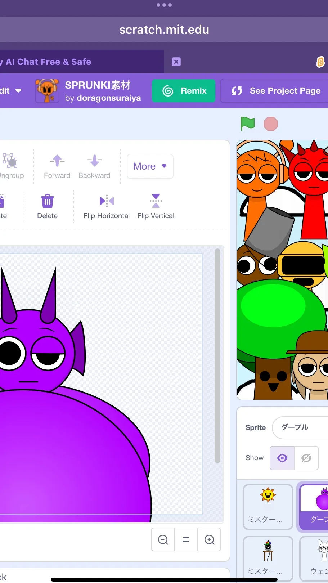Reset costume canvas zoom
Viewport: 328px width, 583px height.
[186, 539]
